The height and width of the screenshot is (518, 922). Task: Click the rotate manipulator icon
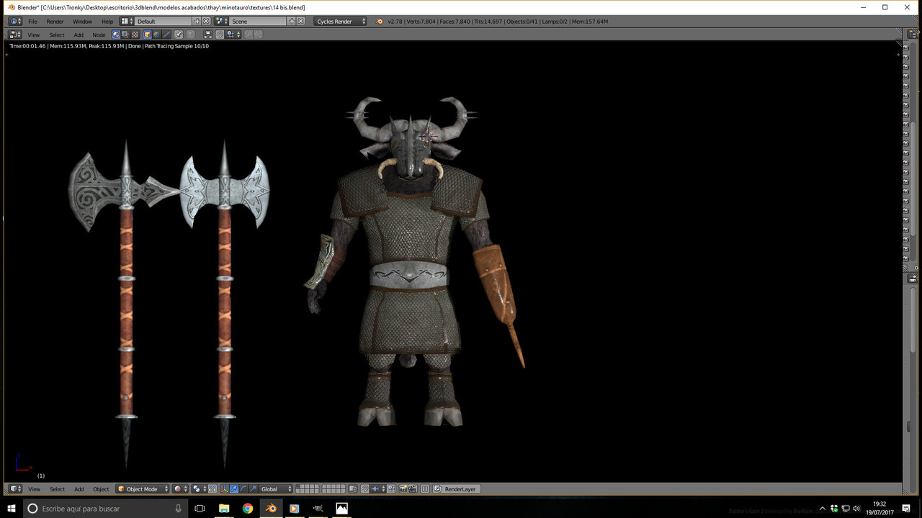pos(243,489)
